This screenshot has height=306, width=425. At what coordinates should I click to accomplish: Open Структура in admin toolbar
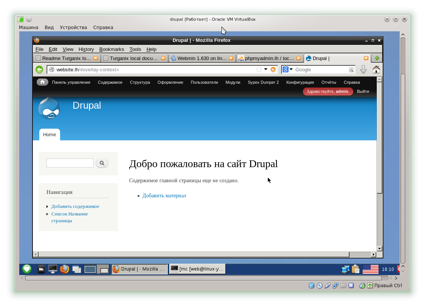point(140,82)
